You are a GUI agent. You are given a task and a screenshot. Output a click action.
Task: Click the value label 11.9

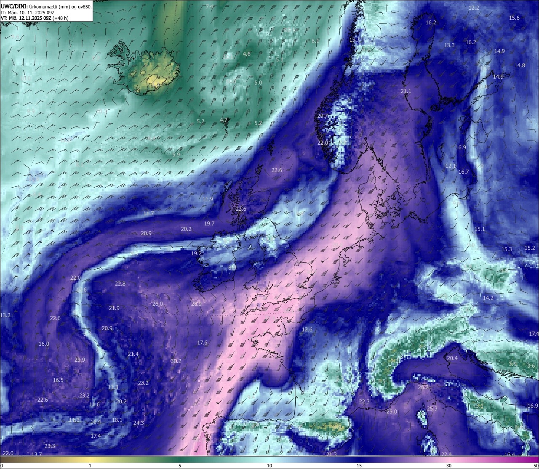tap(208, 199)
